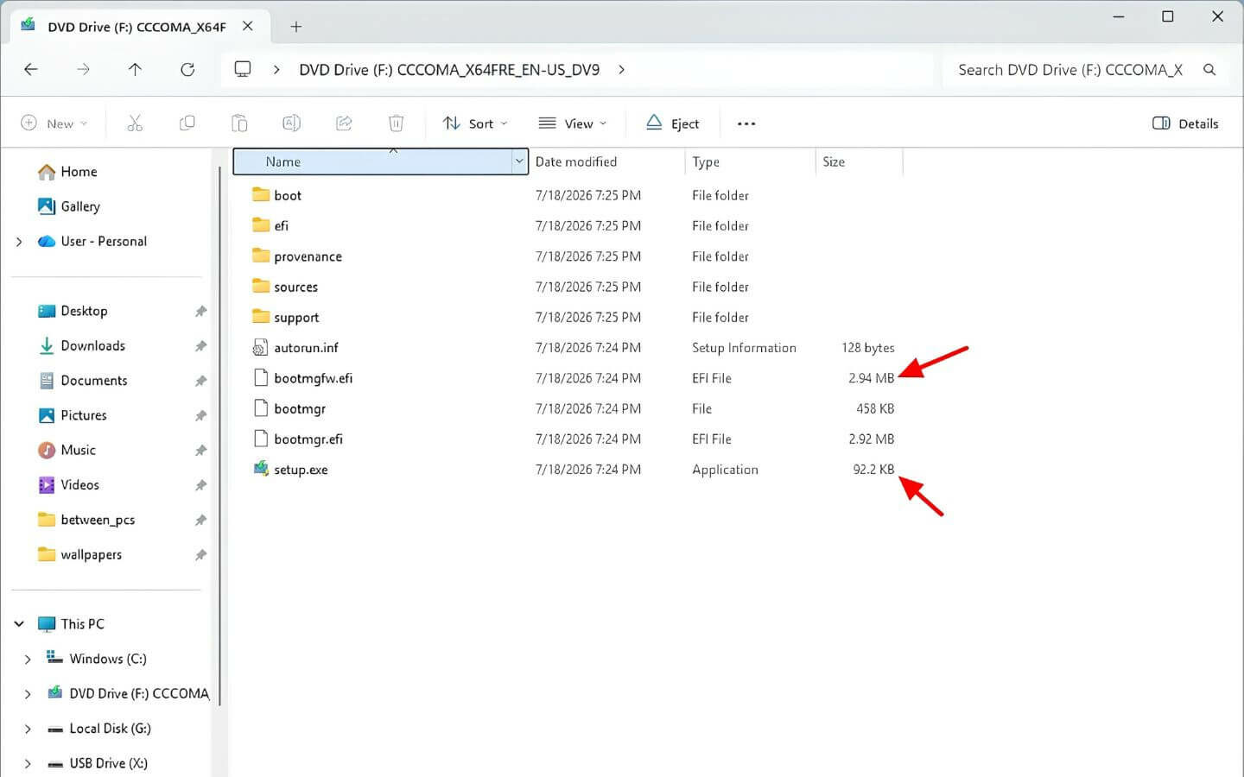Refresh the current folder view
This screenshot has width=1244, height=777.
(x=187, y=69)
